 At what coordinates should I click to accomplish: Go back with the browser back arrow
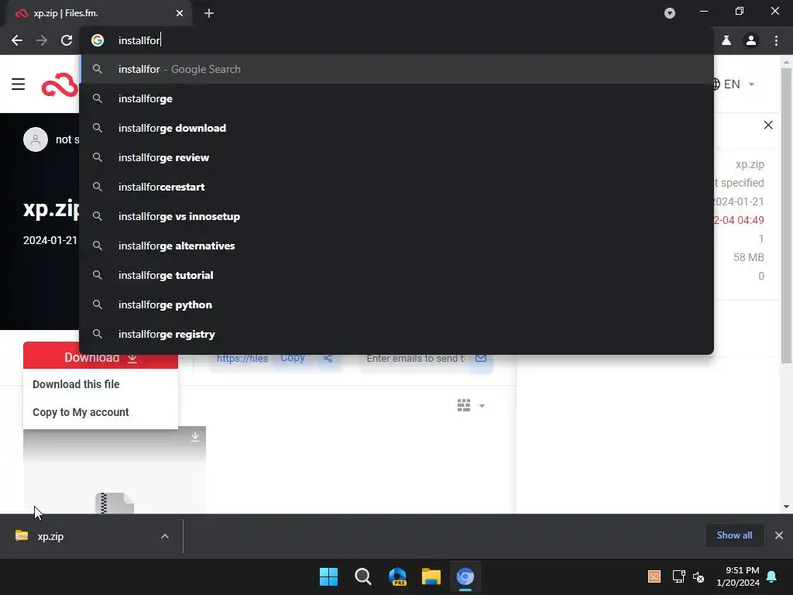(x=17, y=40)
